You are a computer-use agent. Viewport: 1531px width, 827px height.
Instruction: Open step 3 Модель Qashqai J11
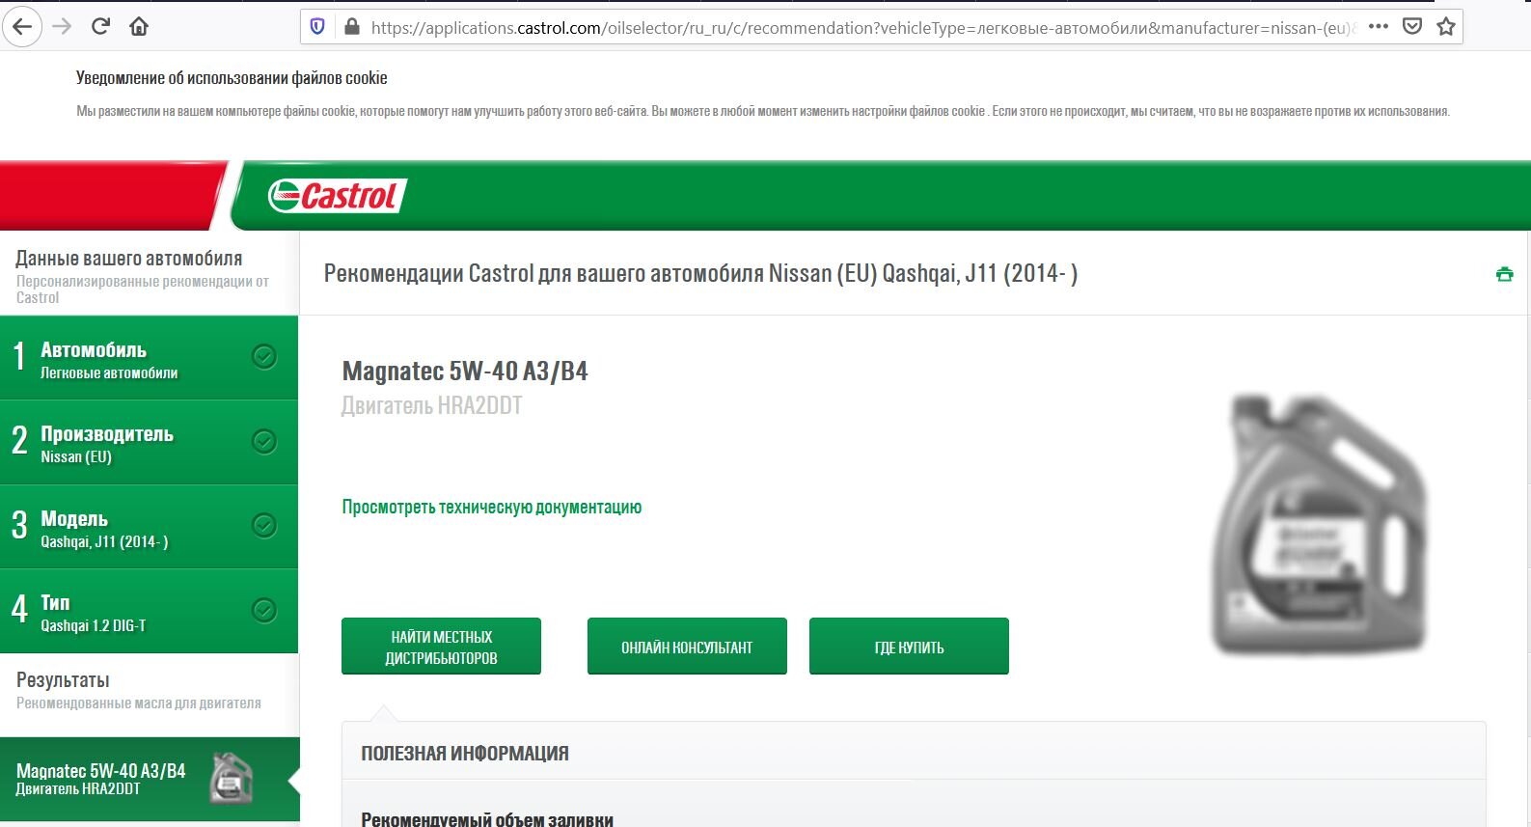coord(150,527)
